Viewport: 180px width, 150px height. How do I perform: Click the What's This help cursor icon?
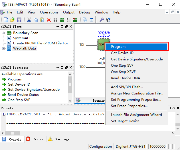[108, 20]
